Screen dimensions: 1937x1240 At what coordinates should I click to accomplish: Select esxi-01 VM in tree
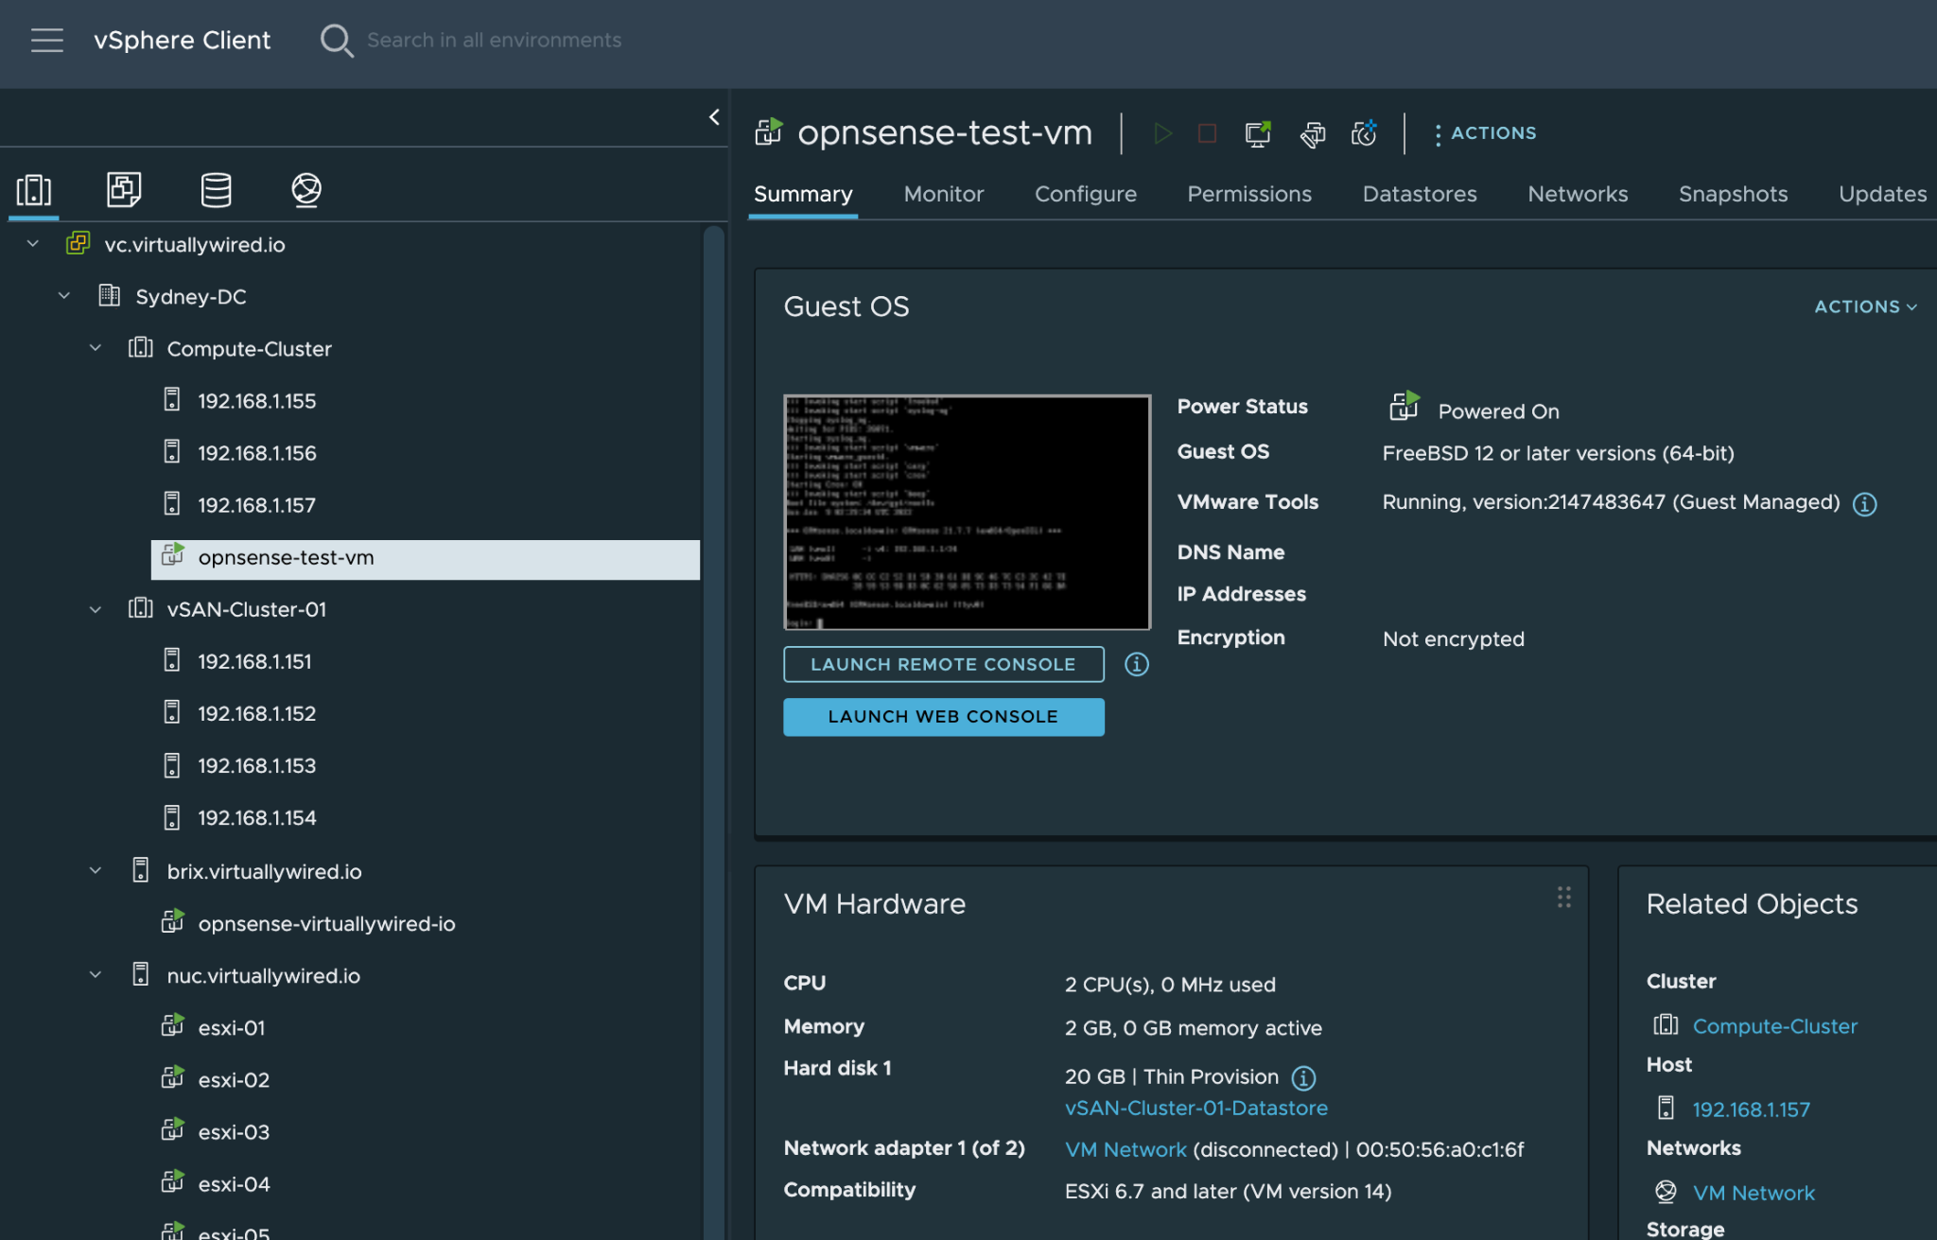point(231,1027)
